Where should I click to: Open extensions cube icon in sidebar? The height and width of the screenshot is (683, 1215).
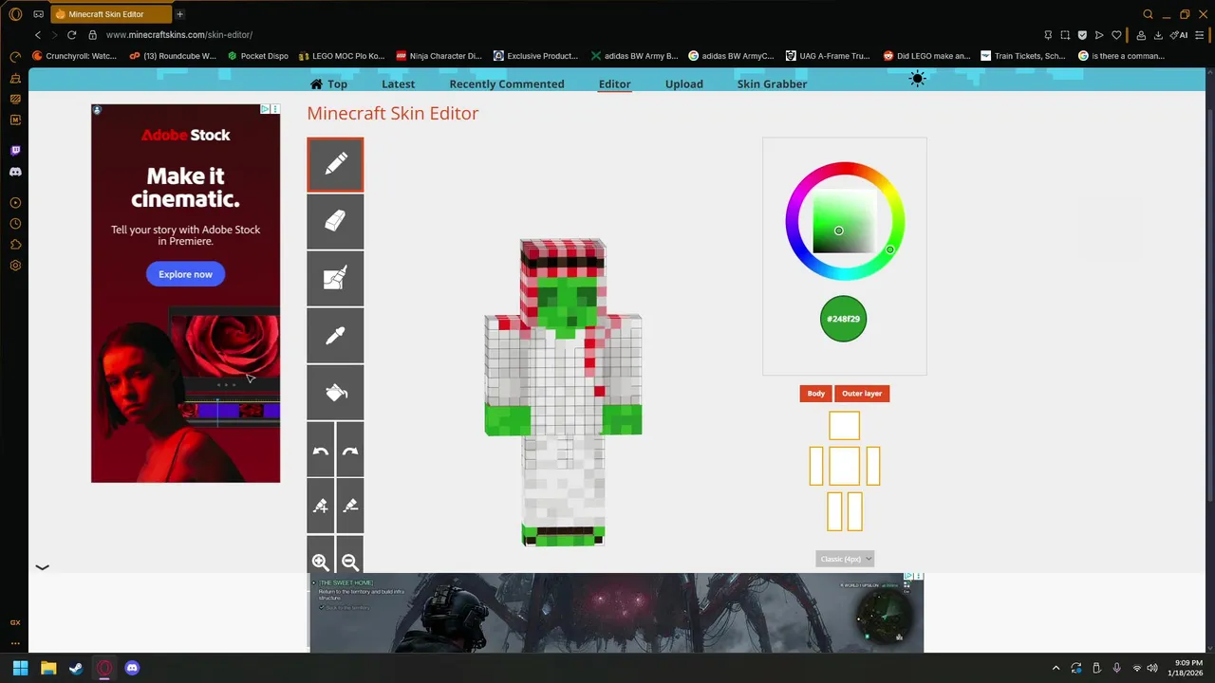point(15,245)
